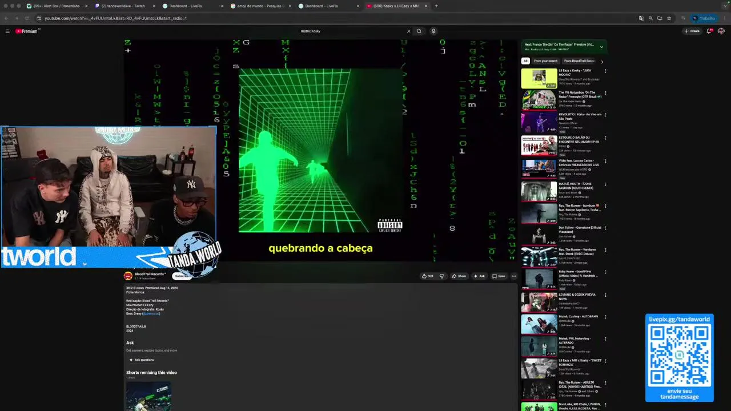This screenshot has width=731, height=411.
Task: Open the Shorts remix thumbnail
Action: [x=148, y=396]
